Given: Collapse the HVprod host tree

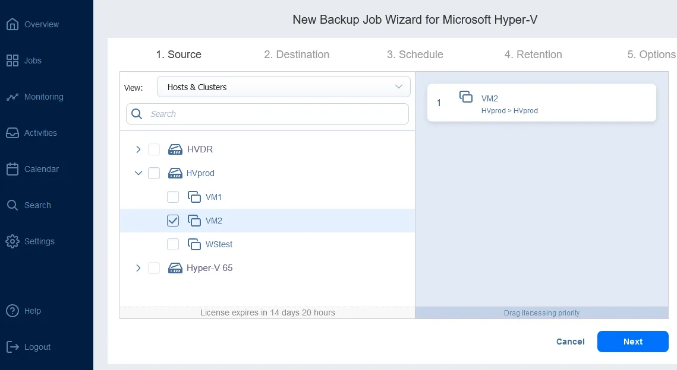Looking at the screenshot, I should (138, 173).
